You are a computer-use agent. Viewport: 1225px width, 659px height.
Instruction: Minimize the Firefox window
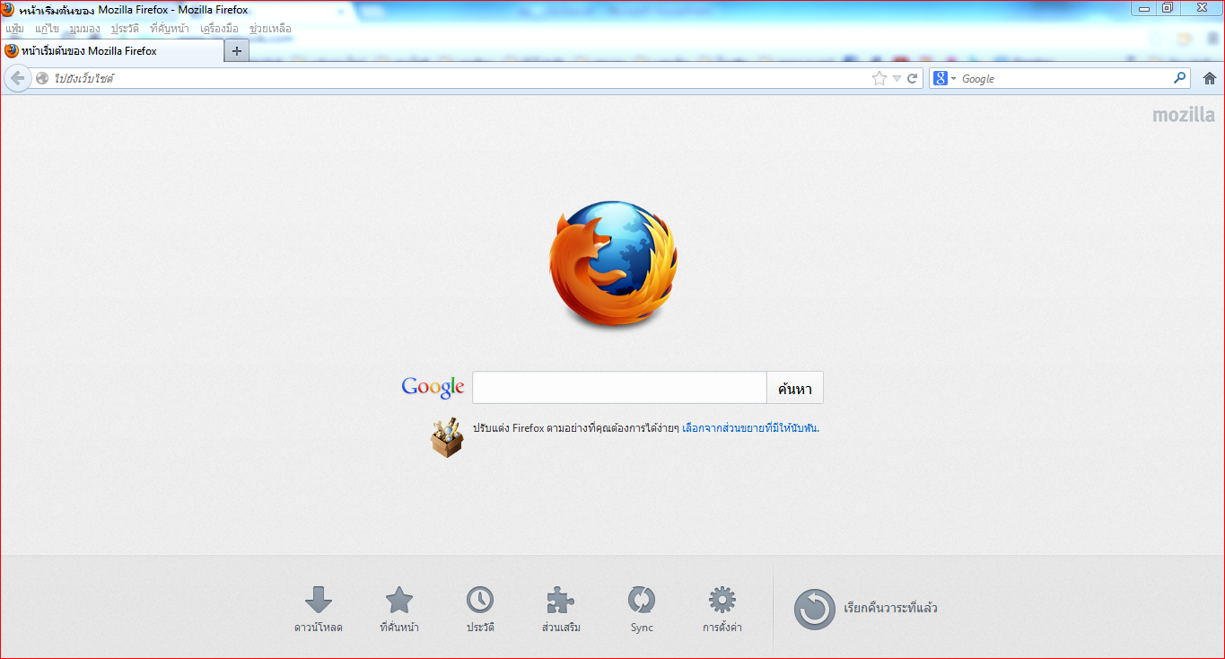1144,8
